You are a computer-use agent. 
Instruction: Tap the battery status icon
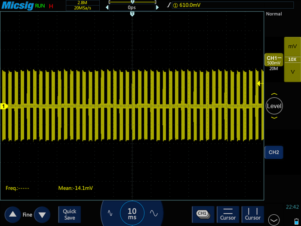[x=295, y=221]
